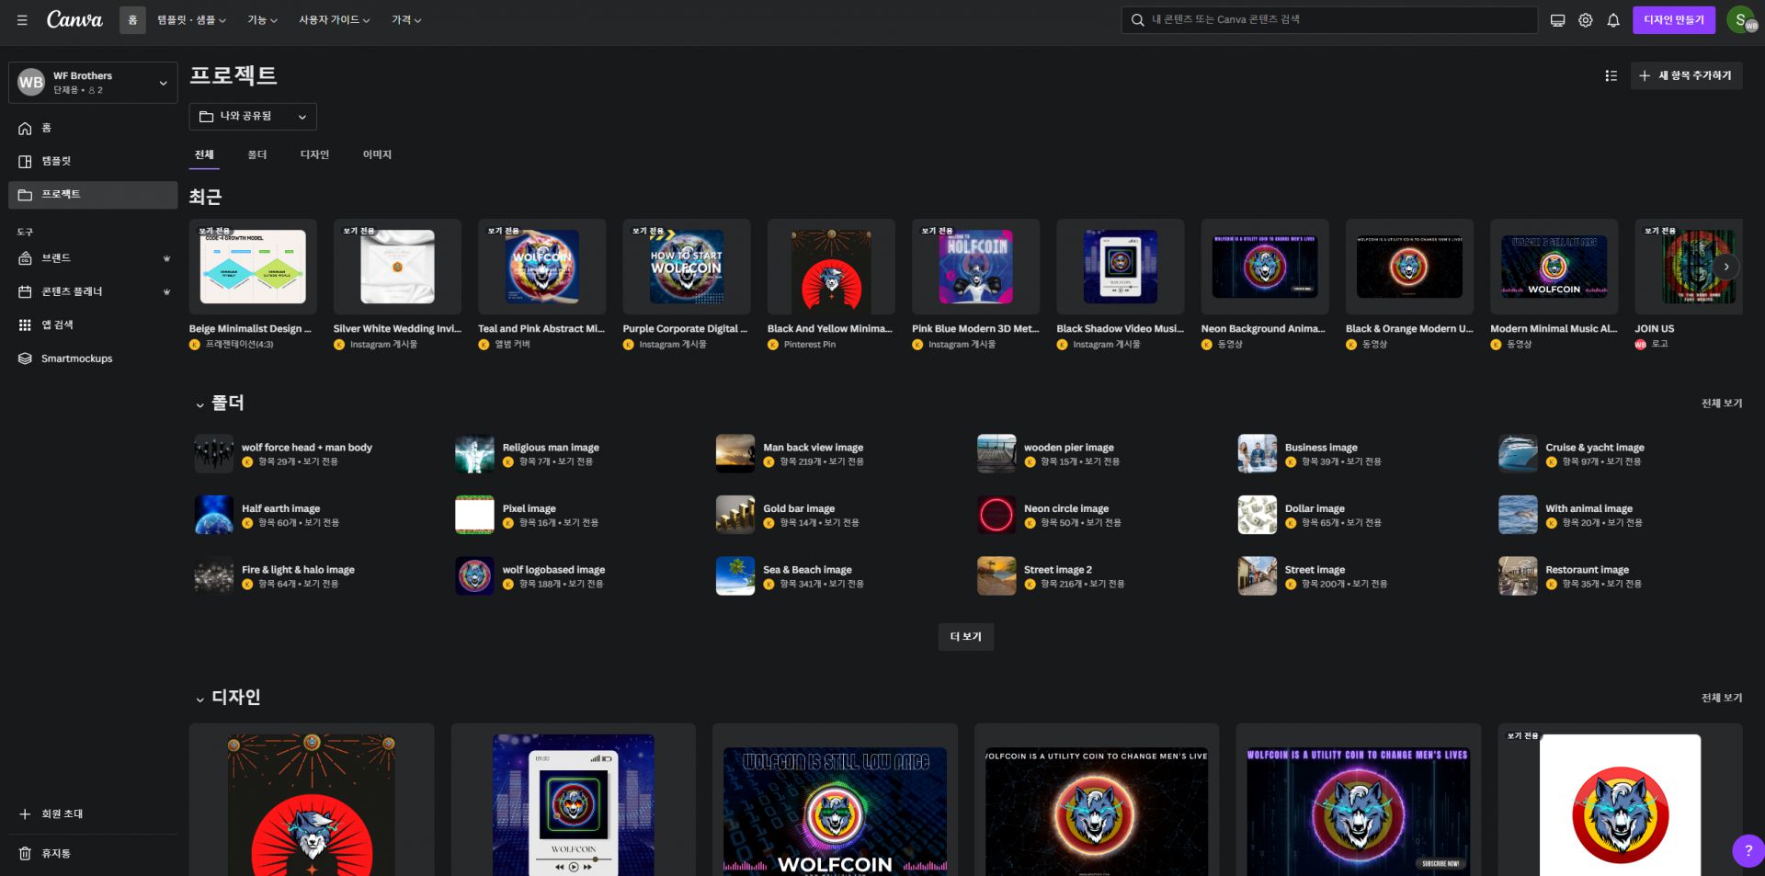
Task: Open the 나와 공유됨 filter dropdown
Action: click(x=253, y=117)
